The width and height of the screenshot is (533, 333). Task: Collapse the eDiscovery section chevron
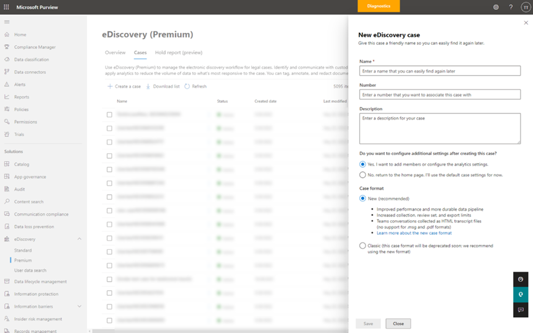(79, 239)
